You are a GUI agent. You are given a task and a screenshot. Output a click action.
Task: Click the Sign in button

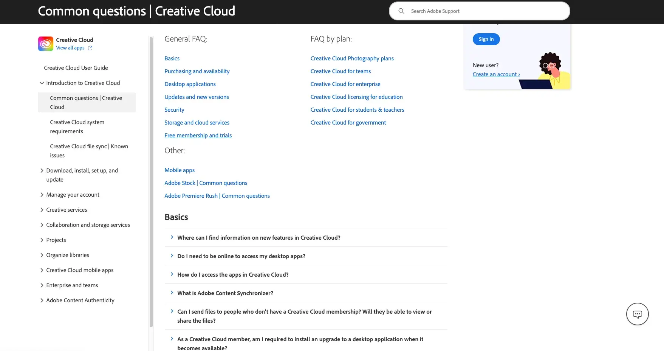486,39
